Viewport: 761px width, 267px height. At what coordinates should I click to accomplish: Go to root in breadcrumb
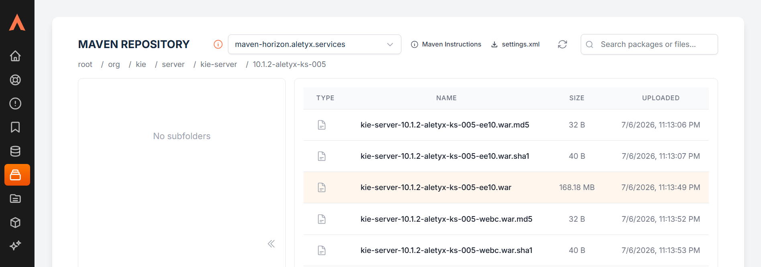pyautogui.click(x=85, y=64)
